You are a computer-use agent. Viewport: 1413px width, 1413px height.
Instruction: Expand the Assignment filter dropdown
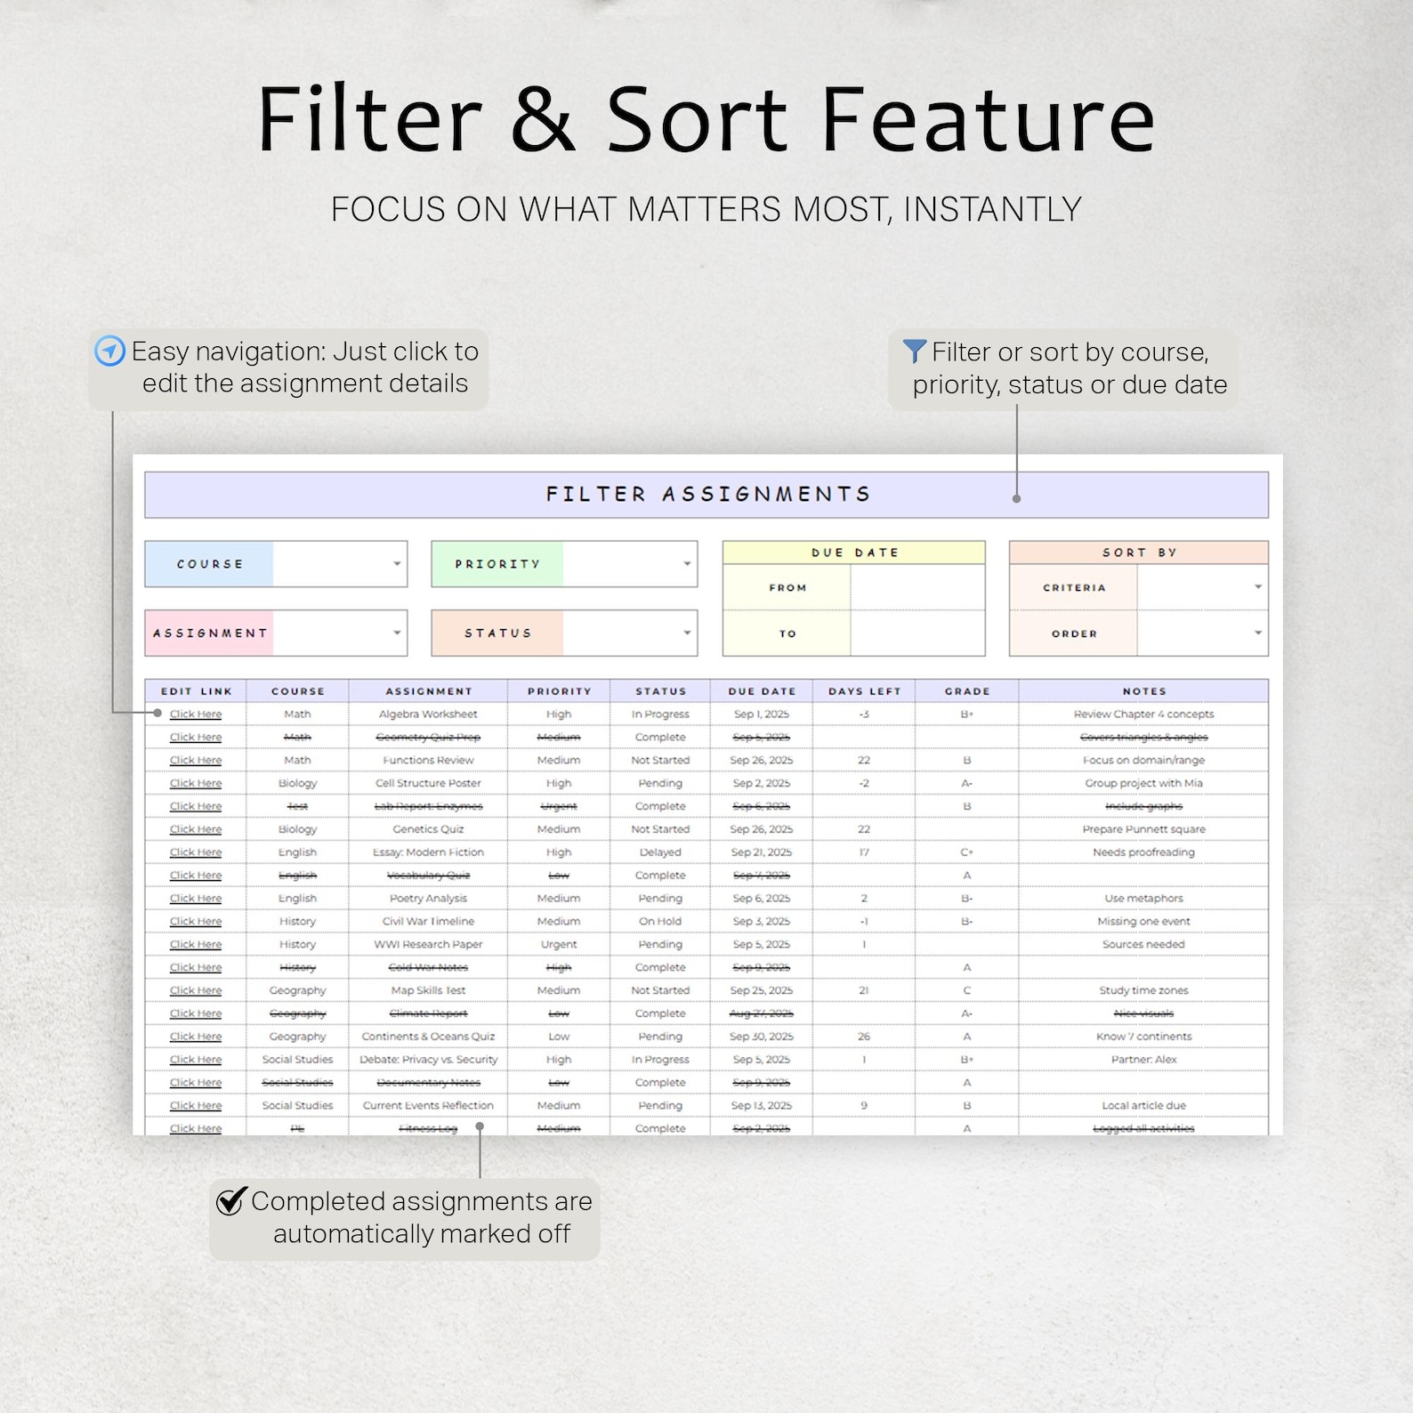pyautogui.click(x=397, y=633)
